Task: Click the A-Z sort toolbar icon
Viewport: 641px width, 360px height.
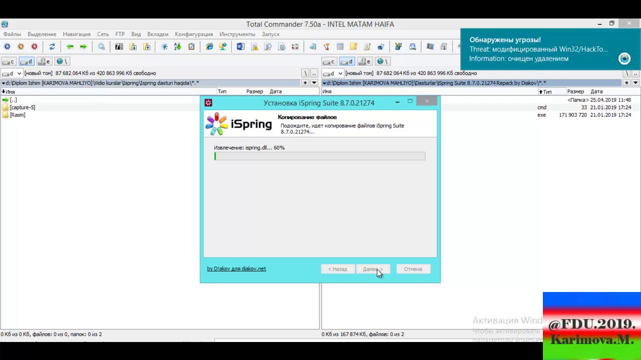Action: (177, 46)
